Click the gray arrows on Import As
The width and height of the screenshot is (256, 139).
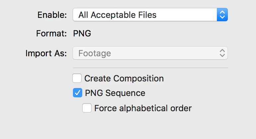click(x=222, y=53)
